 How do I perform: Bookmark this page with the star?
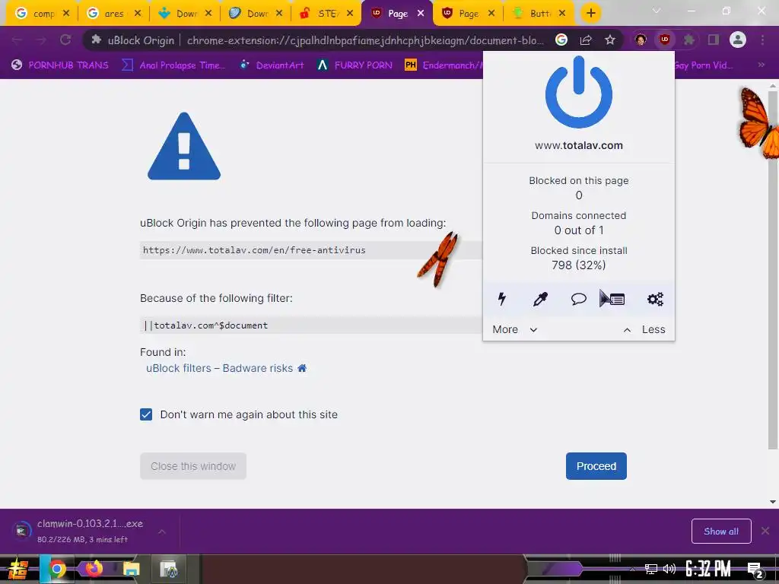click(x=610, y=40)
